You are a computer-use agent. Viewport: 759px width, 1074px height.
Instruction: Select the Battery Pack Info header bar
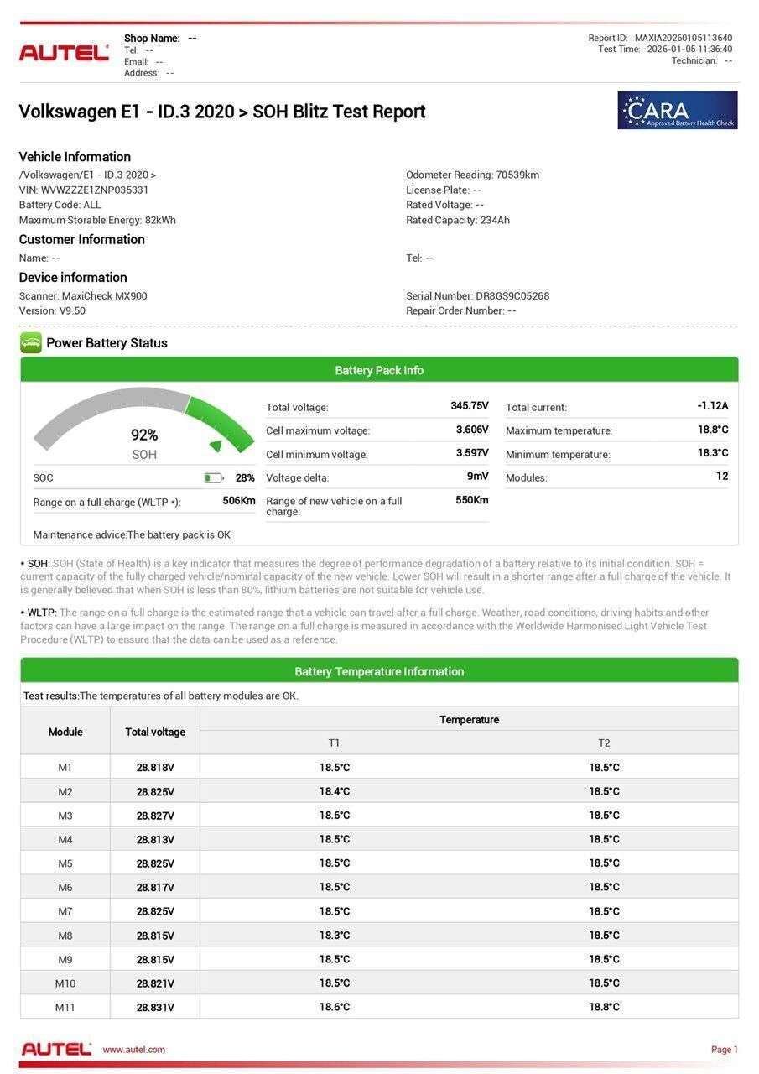click(379, 370)
